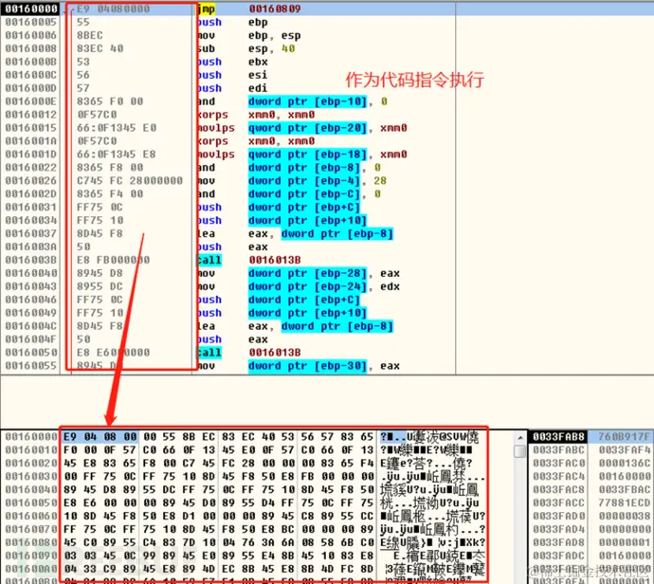Click opcode bytes 'C745 FC 28000000'
Image resolution: width=654 pixels, height=584 pixels.
click(x=130, y=181)
